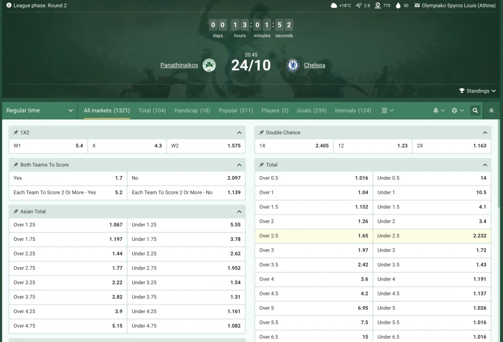
Task: Select W2 odds 1.575
Action: 206,146
